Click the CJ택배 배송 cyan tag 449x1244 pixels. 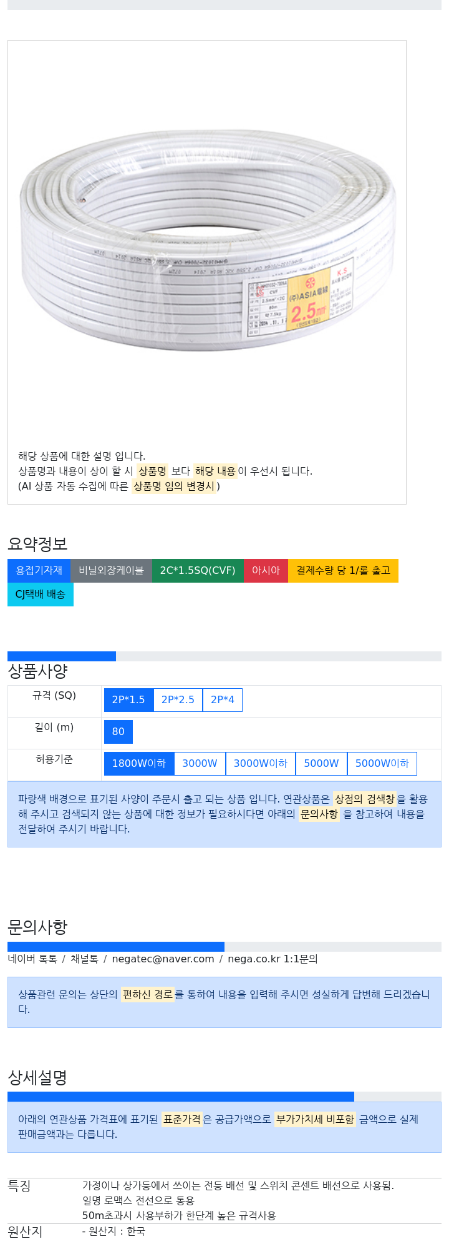(41, 595)
